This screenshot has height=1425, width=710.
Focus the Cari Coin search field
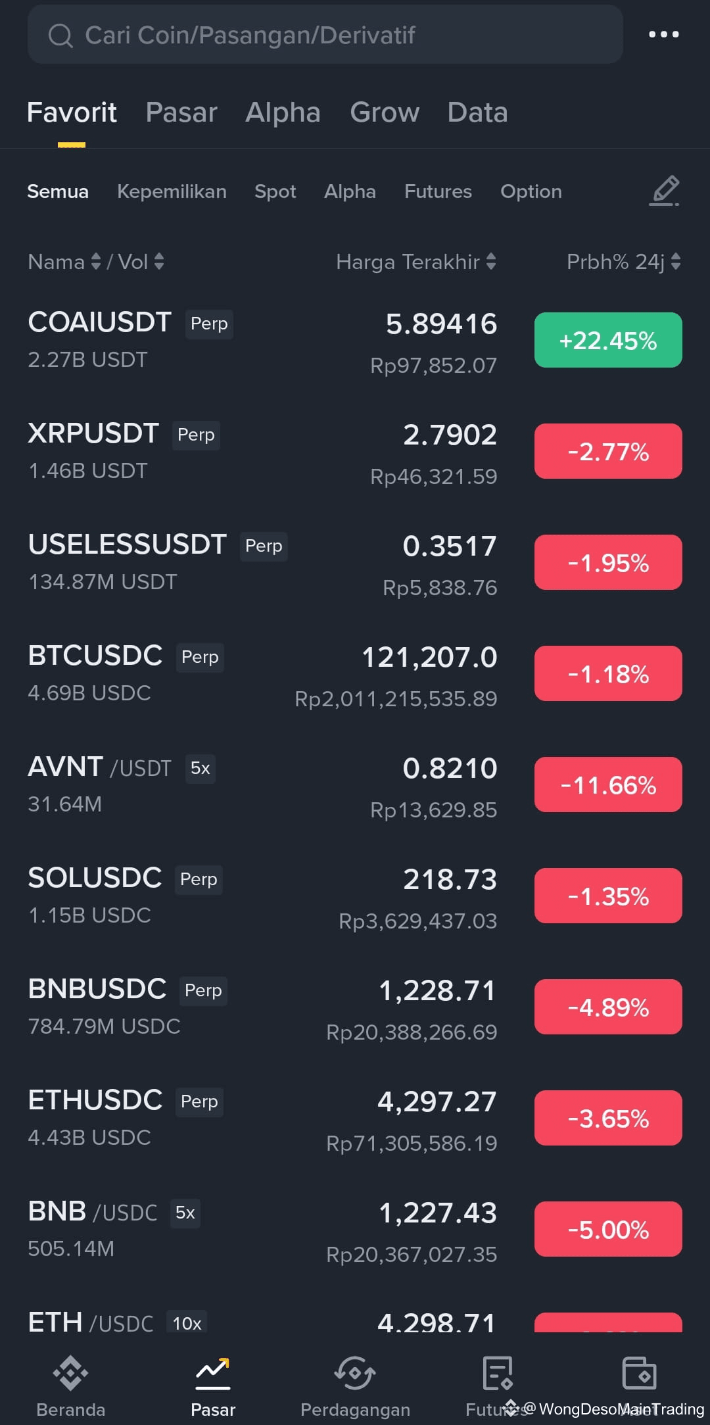[325, 35]
